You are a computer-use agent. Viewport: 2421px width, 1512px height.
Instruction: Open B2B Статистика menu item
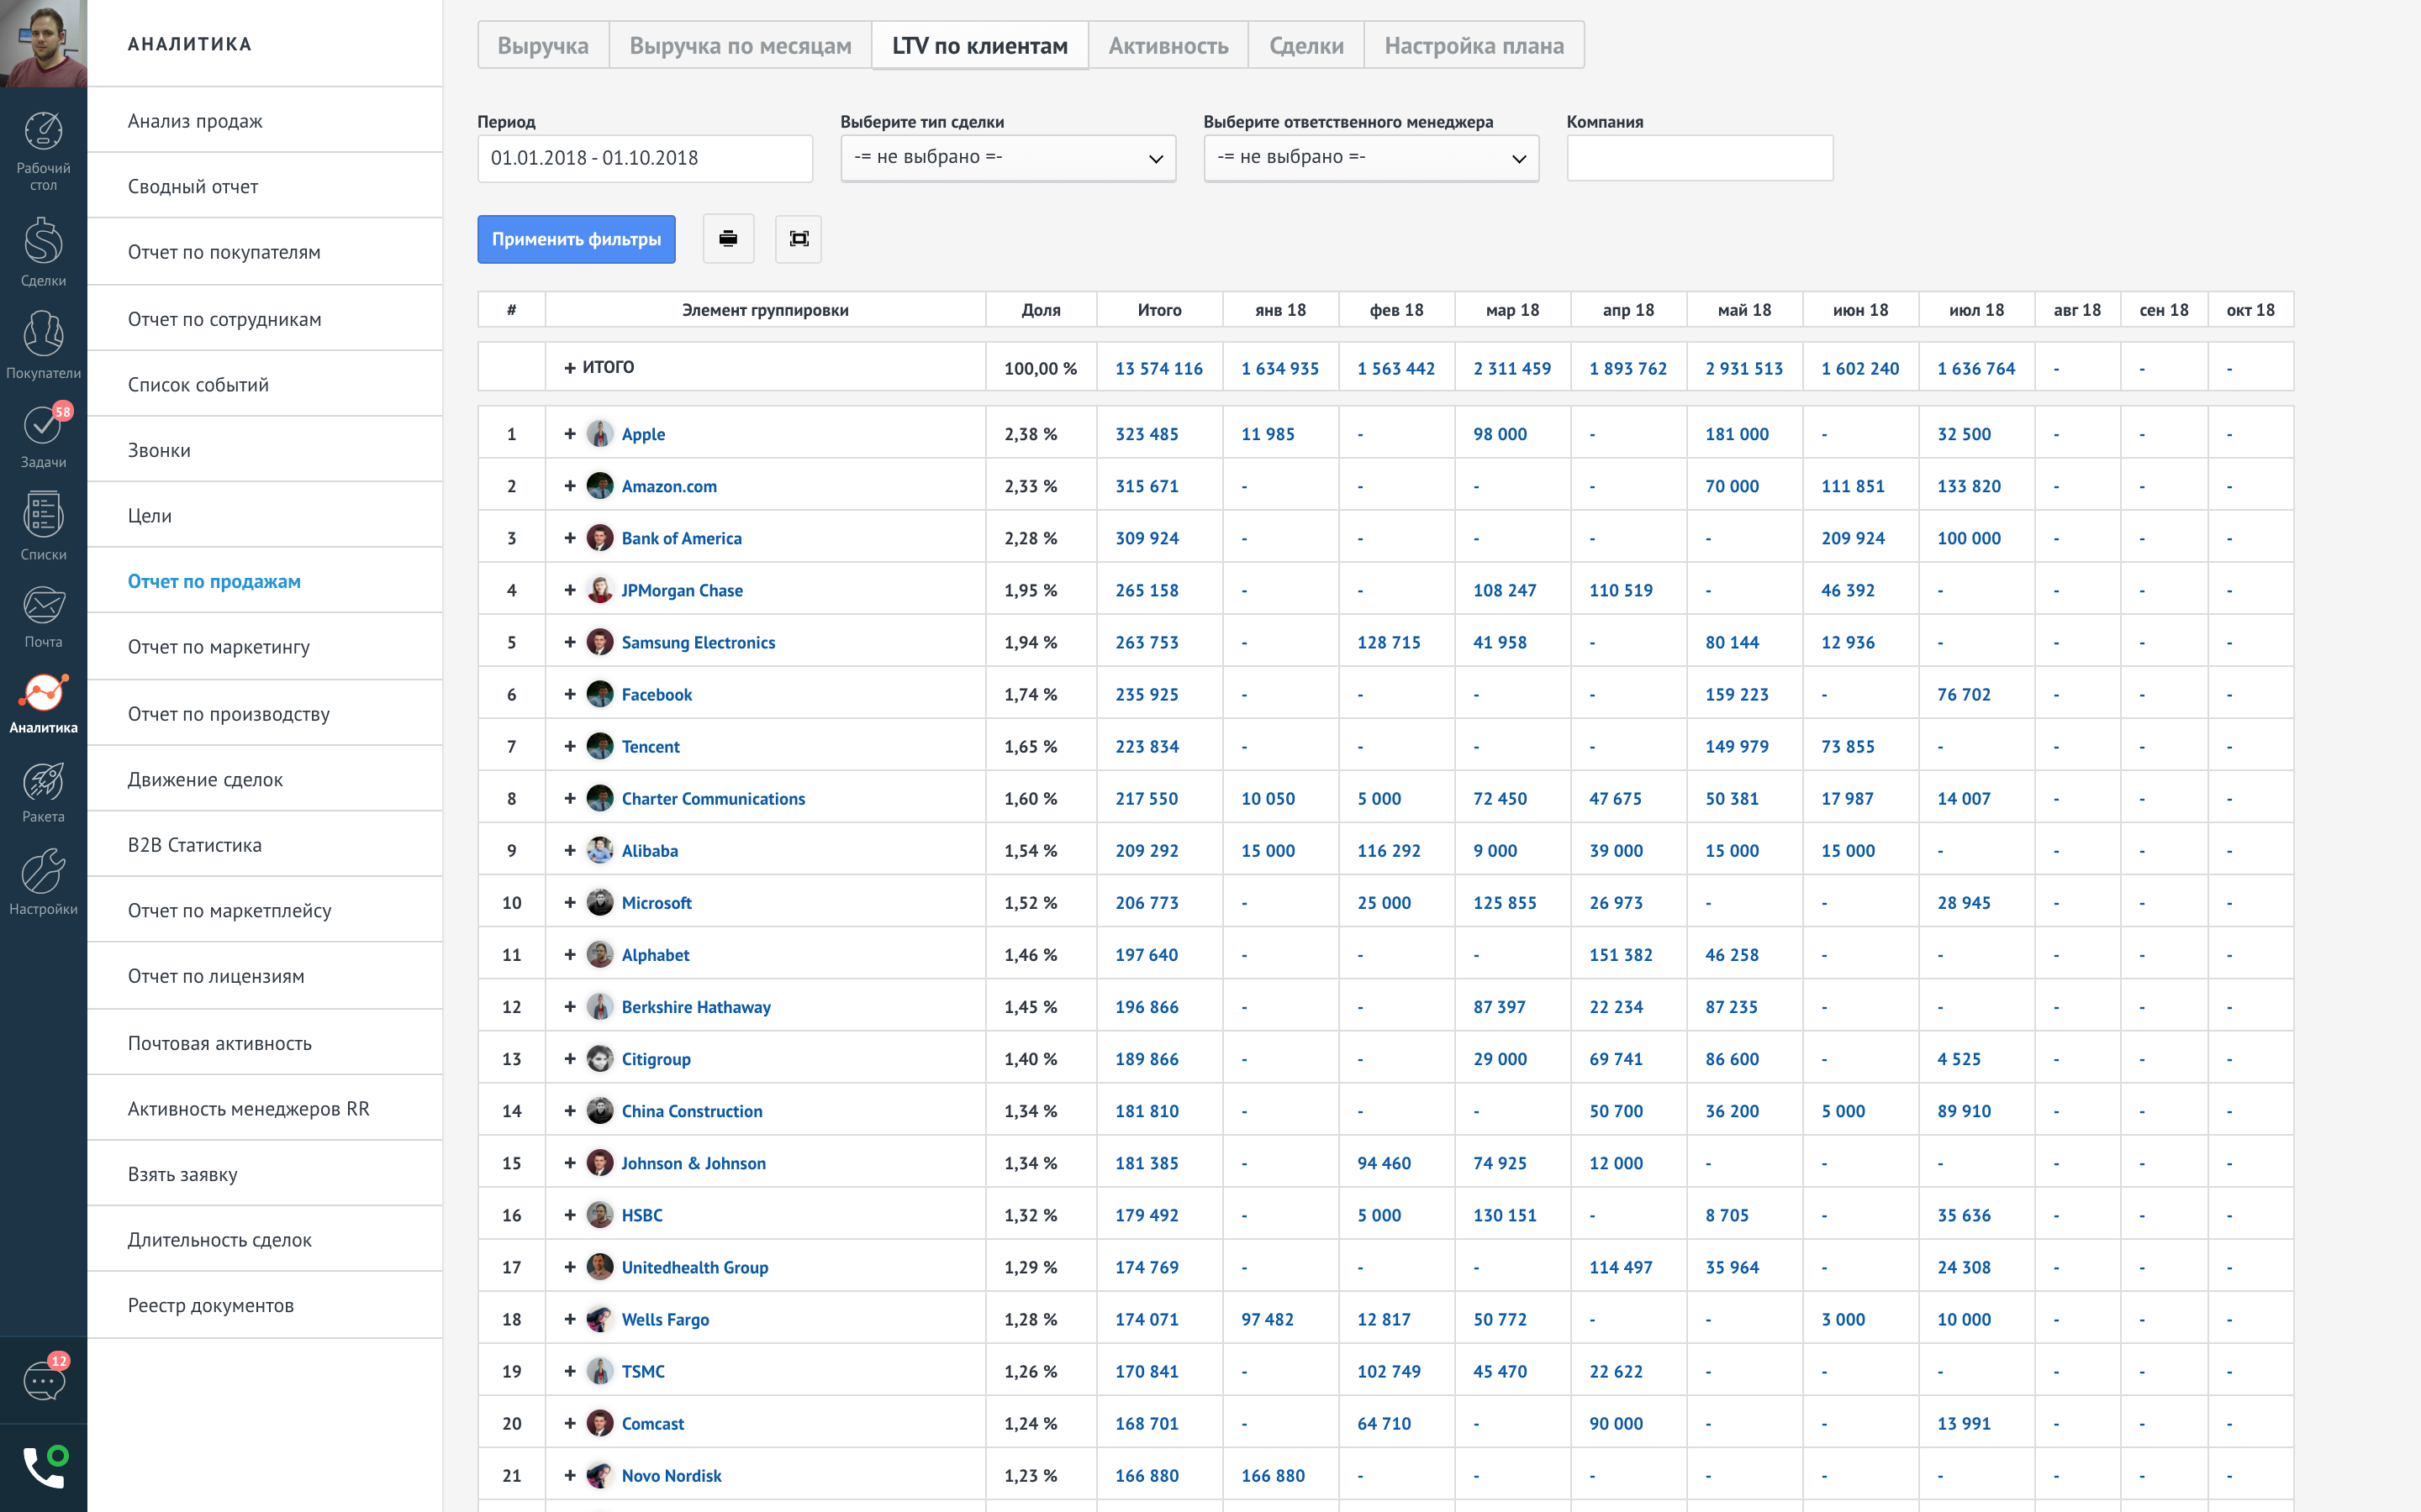pyautogui.click(x=265, y=845)
